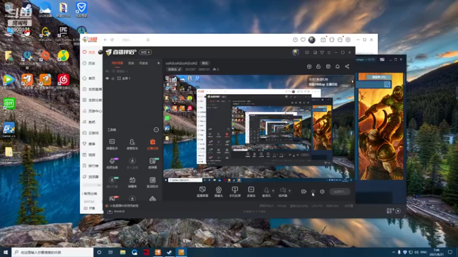Select 全部直播 in Douyu client sidebar
This screenshot has height=257, width=458.
(x=92, y=89)
